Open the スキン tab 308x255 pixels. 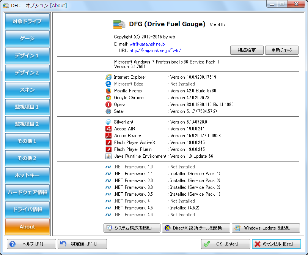[x=27, y=90]
